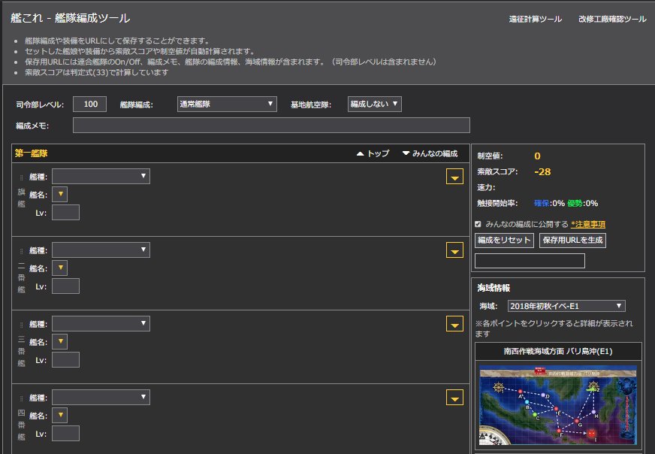Viewport: 655px width, 454px height.
Task: Click the drag handle beside the flagship row
Action: (21, 177)
